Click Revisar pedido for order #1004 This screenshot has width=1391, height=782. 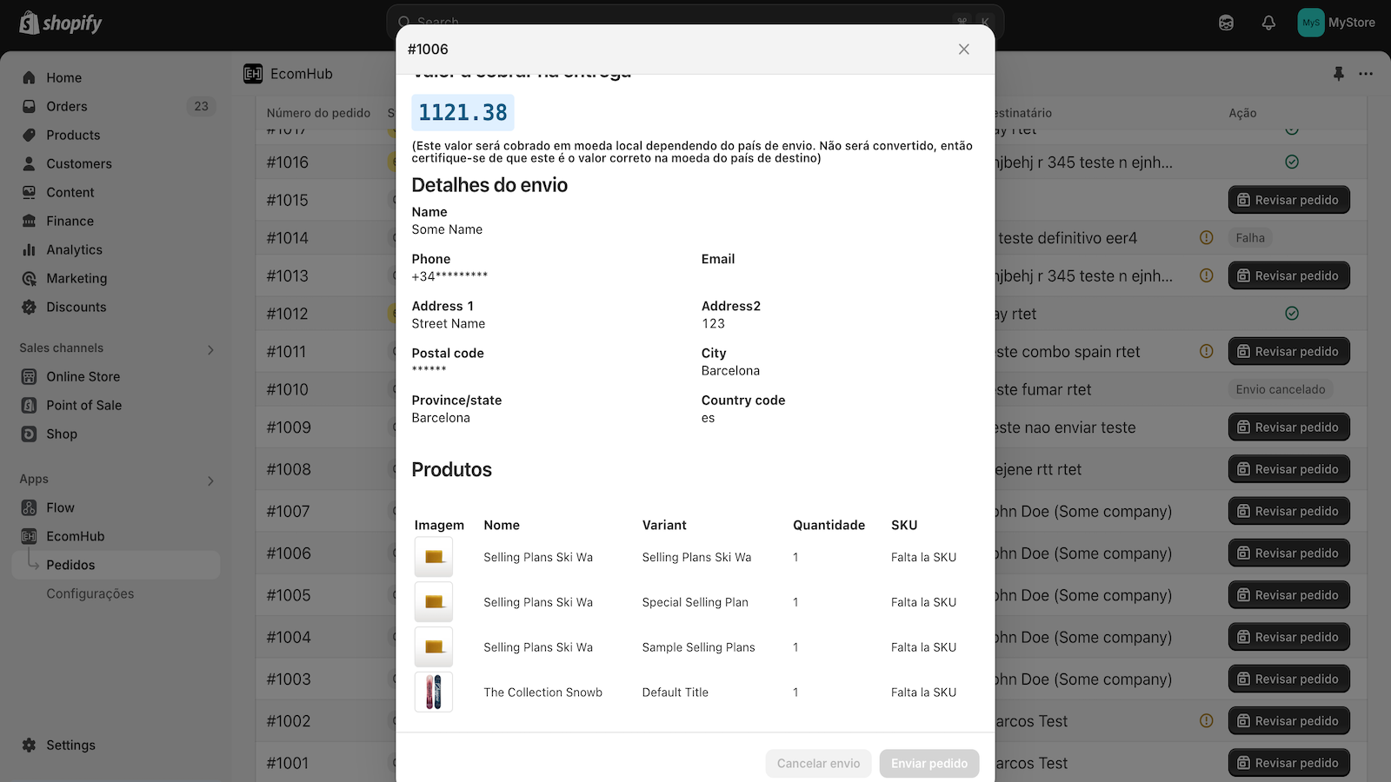pos(1288,637)
